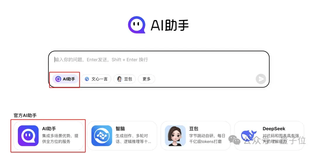Select the 豆包 model chip
This screenshot has width=316, height=153.
click(x=125, y=79)
